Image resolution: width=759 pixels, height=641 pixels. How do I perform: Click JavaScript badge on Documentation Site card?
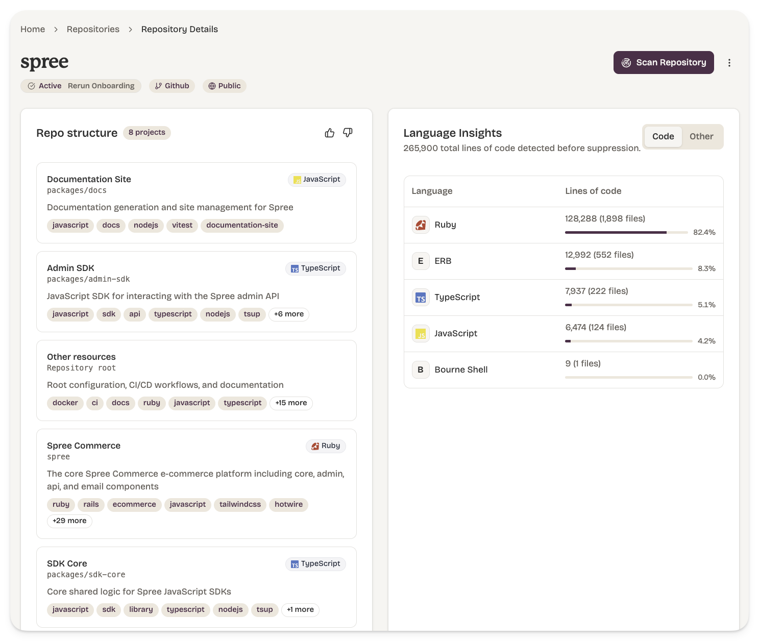317,180
